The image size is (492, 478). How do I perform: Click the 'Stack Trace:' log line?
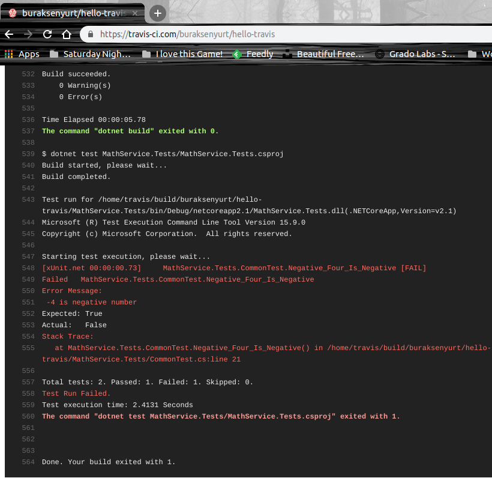coord(67,336)
